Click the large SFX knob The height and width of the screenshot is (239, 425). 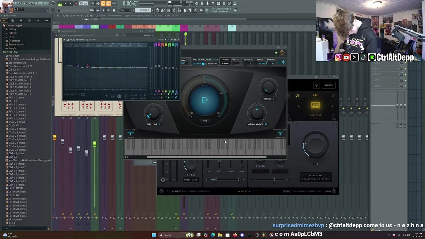click(x=315, y=145)
